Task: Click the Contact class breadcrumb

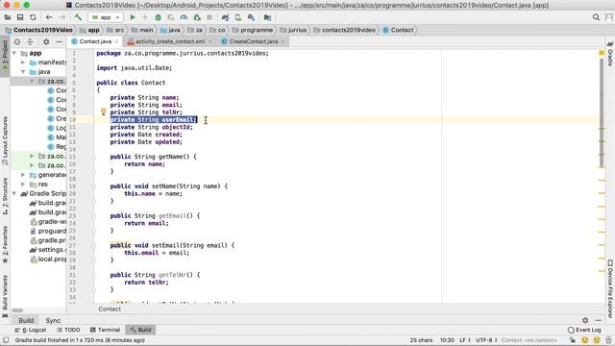Action: pyautogui.click(x=399, y=30)
